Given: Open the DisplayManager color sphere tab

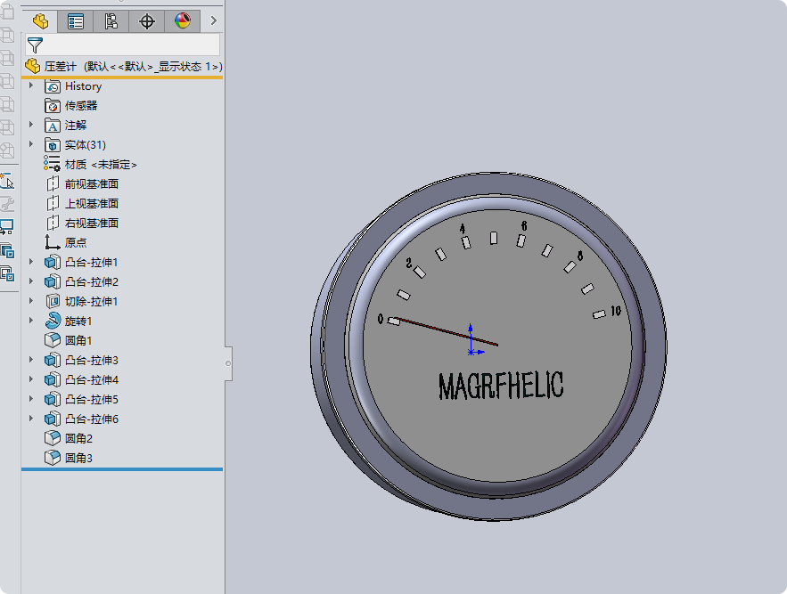Looking at the screenshot, I should pyautogui.click(x=182, y=21).
